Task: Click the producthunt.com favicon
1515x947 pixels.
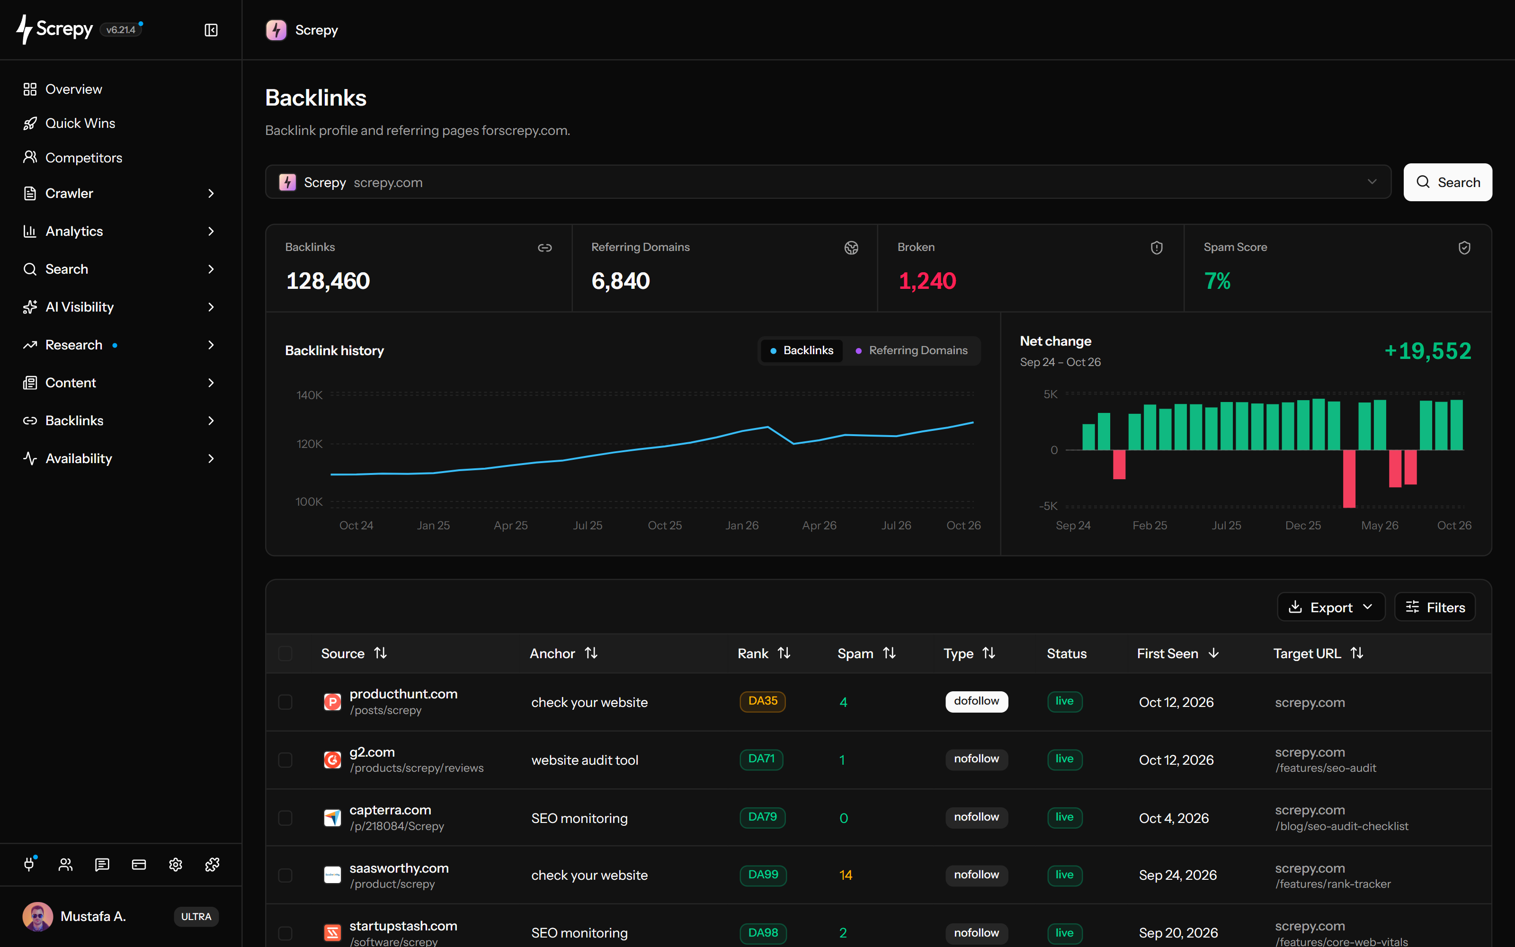Action: [332, 701]
